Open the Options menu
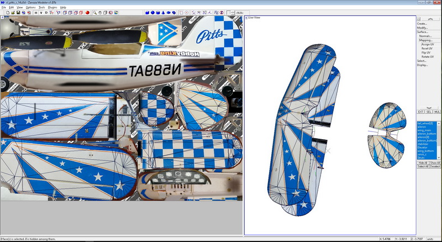 point(30,7)
